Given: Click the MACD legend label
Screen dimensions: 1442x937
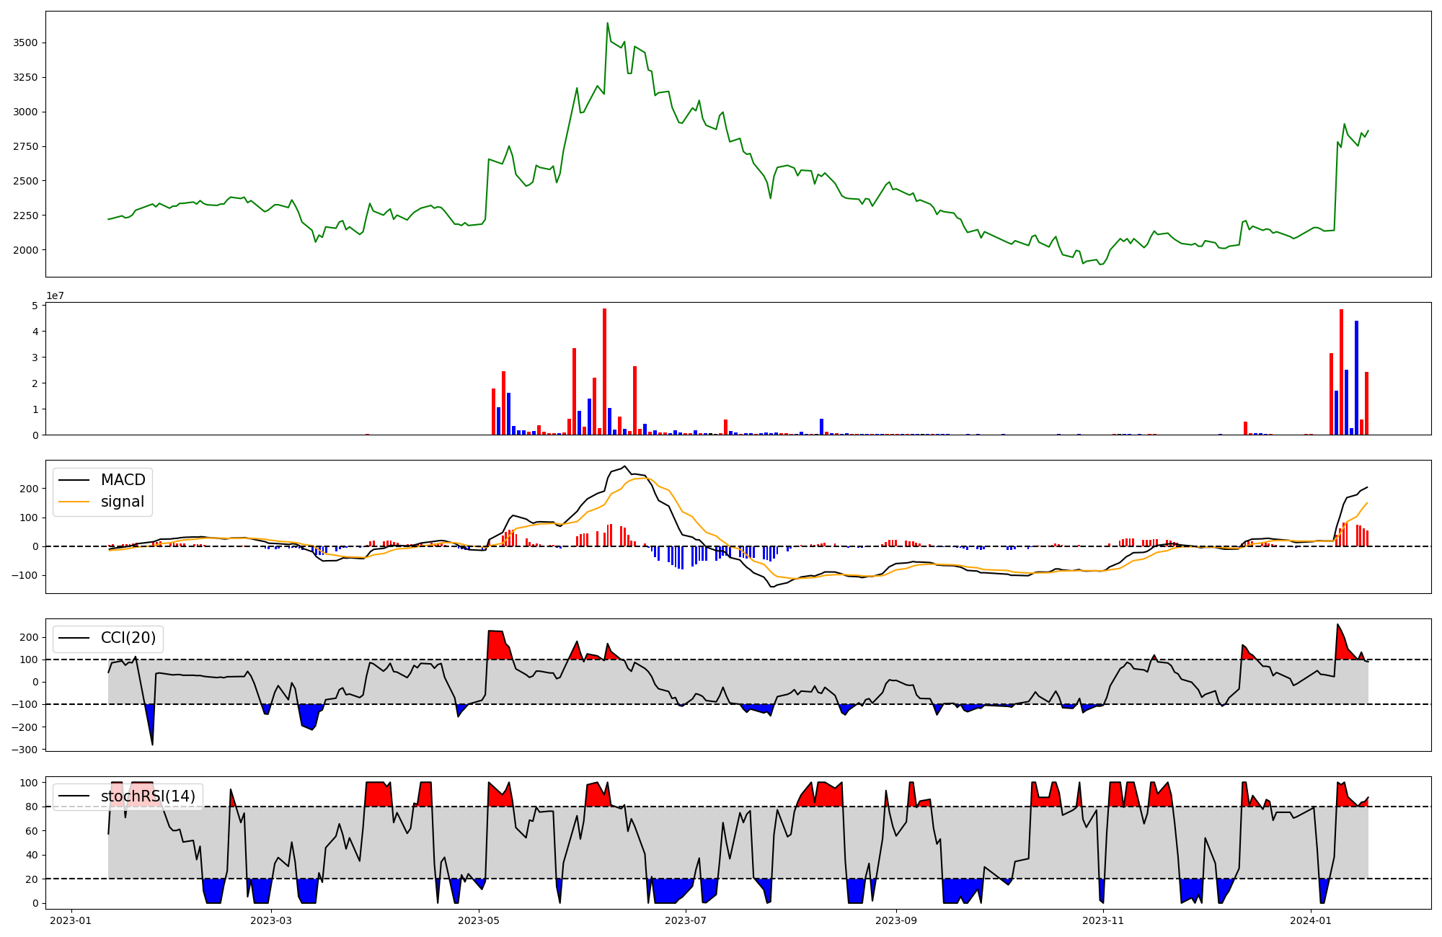Looking at the screenshot, I should [123, 480].
